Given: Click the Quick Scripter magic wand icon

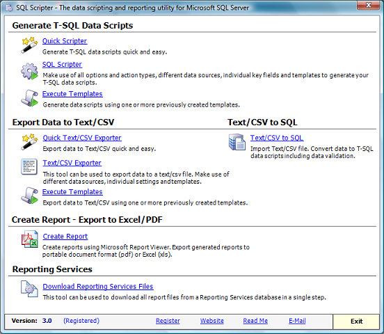Looking at the screenshot, I should (29, 45).
